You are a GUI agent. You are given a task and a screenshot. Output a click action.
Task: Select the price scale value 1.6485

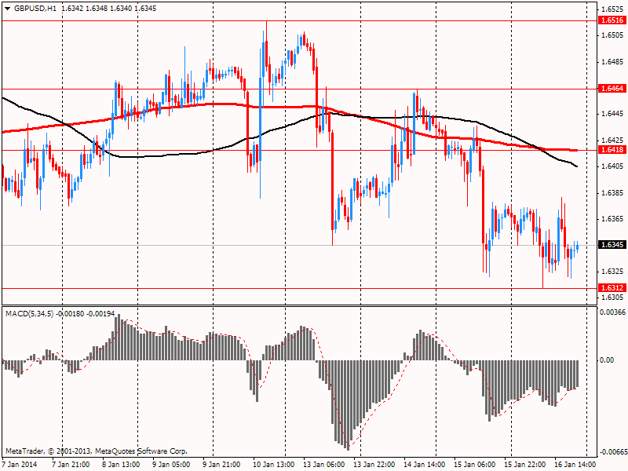tap(612, 62)
